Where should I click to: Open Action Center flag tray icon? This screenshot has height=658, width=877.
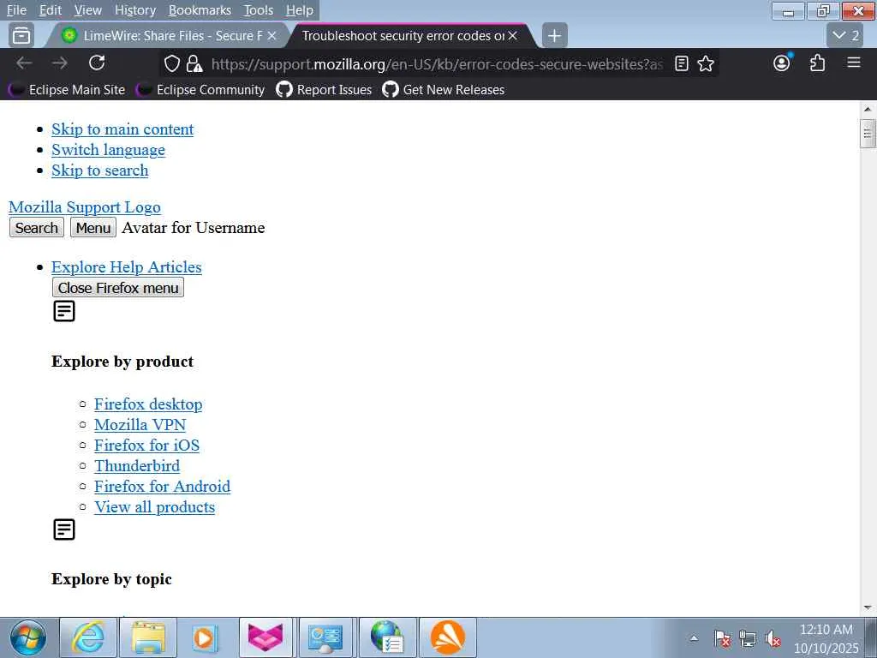[722, 637]
